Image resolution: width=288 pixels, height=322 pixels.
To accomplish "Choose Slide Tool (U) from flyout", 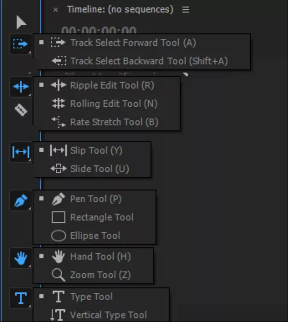I will pyautogui.click(x=99, y=169).
